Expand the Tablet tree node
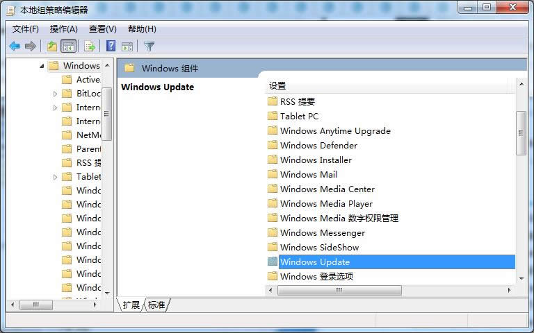The height and width of the screenshot is (333, 534). click(x=56, y=177)
